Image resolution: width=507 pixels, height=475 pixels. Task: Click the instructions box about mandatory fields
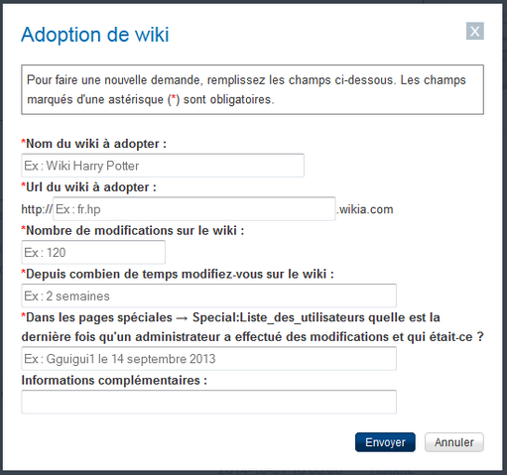(252, 89)
